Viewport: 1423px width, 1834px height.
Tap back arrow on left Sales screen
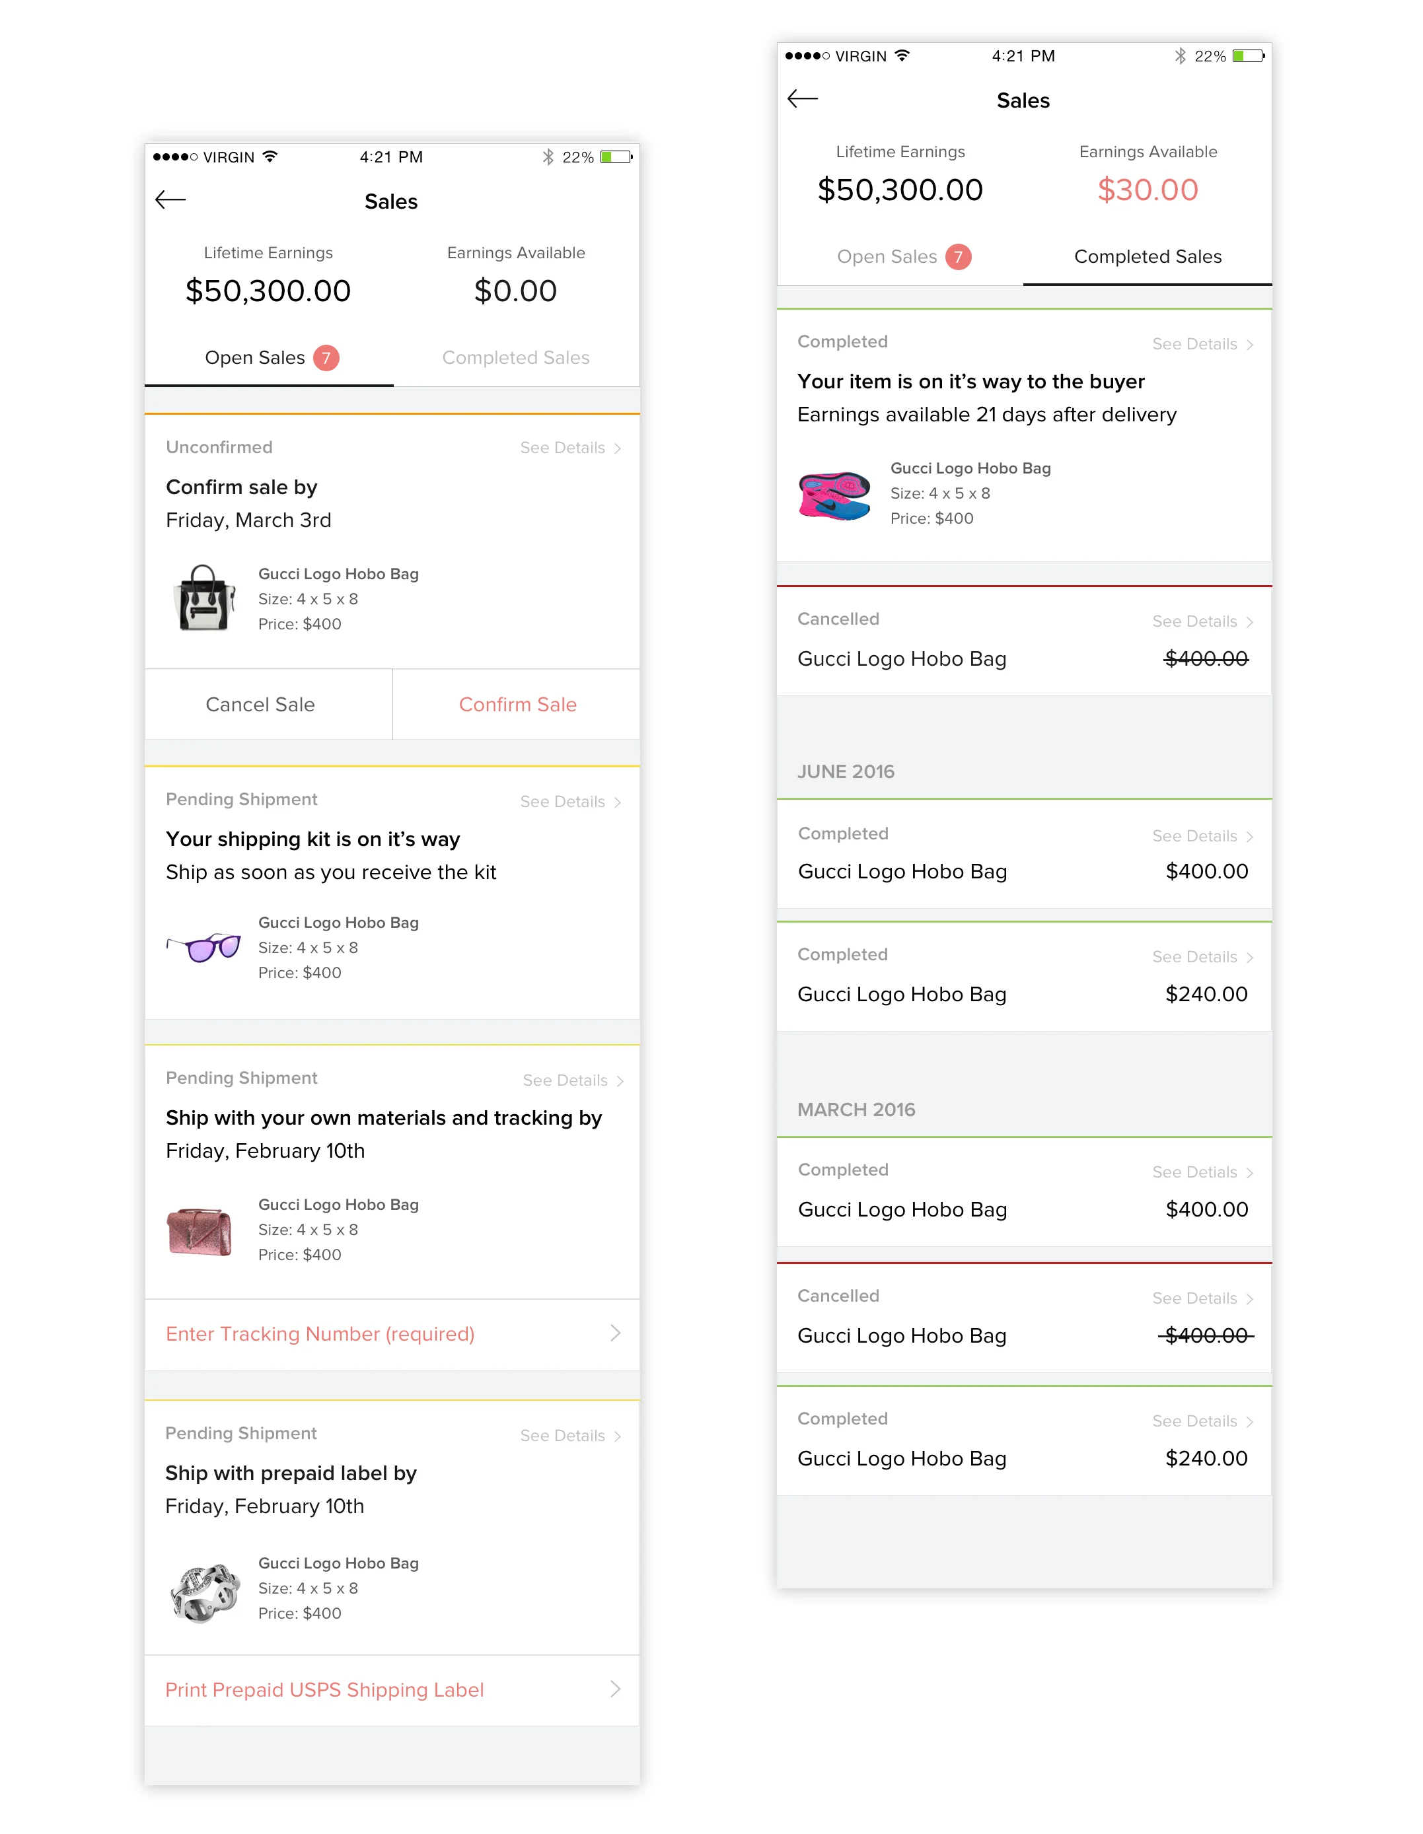pyautogui.click(x=170, y=200)
